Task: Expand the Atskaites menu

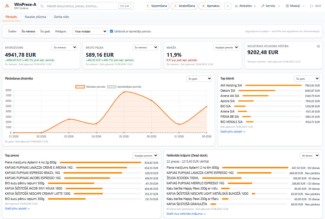Action: point(245,6)
